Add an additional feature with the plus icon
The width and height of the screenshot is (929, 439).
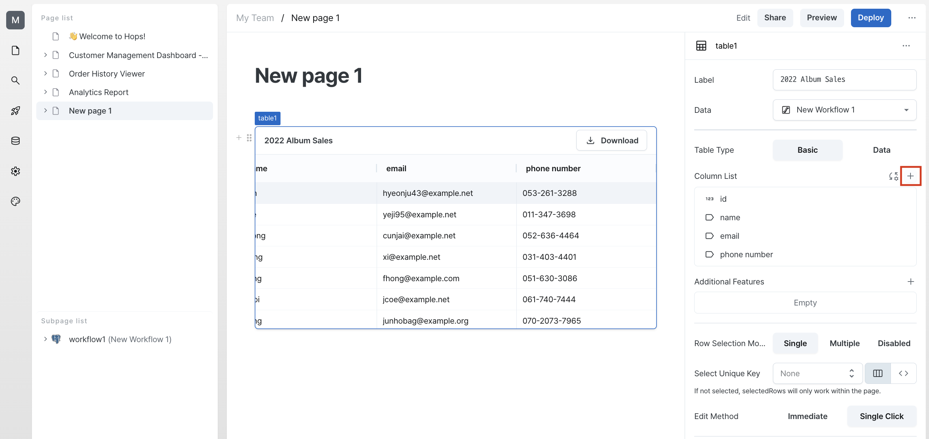click(910, 282)
